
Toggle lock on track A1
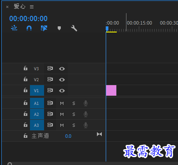[x=26, y=103]
